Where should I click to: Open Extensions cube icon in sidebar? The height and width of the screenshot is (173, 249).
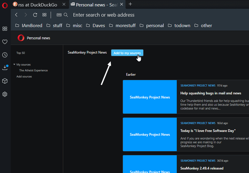click(x=5, y=81)
